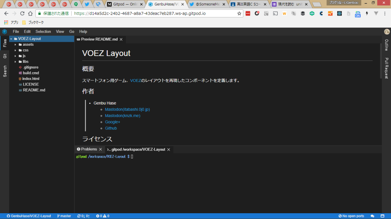Image resolution: width=391 pixels, height=219 pixels.
Task: Click the Gitpod logo icon in menu bar
Action: pyautogui.click(x=5, y=31)
